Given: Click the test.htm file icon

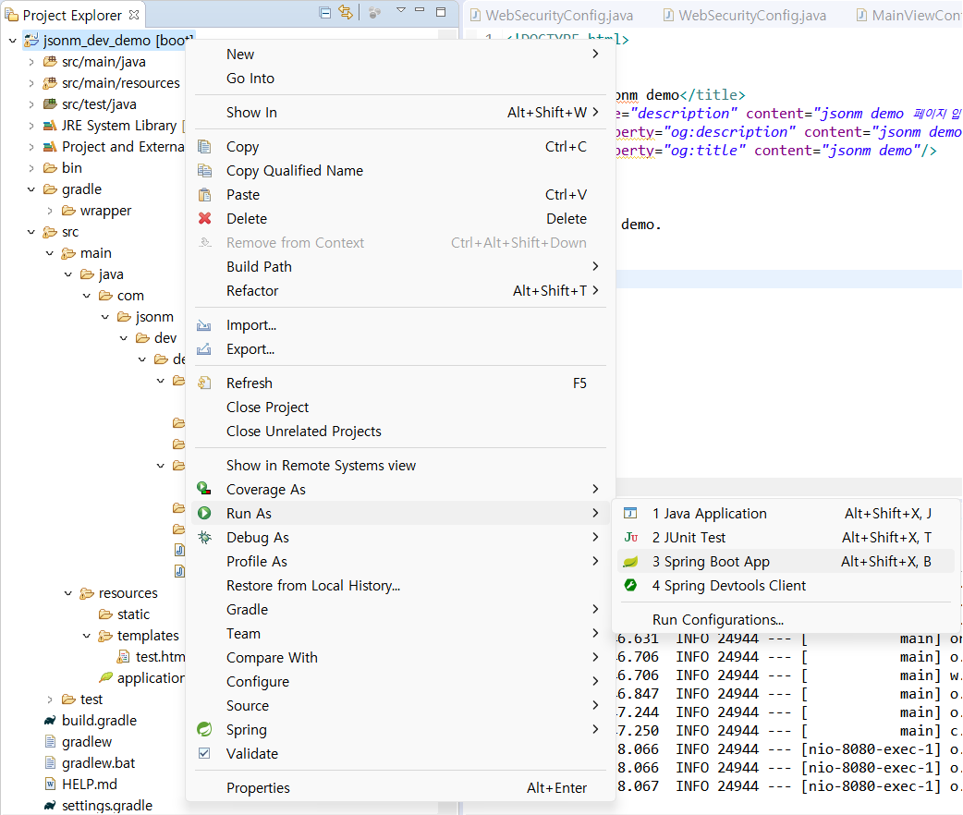Looking at the screenshot, I should click(124, 657).
